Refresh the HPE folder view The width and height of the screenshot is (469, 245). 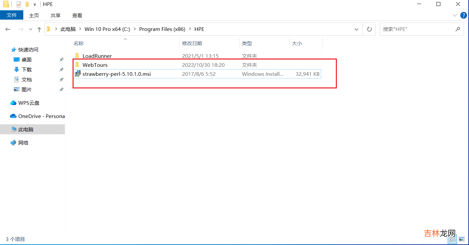pyautogui.click(x=369, y=29)
